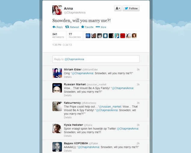Image resolution: width=191 pixels, height=153 pixels.
Task: View the 77 favorites count
Action: coord(75,35)
